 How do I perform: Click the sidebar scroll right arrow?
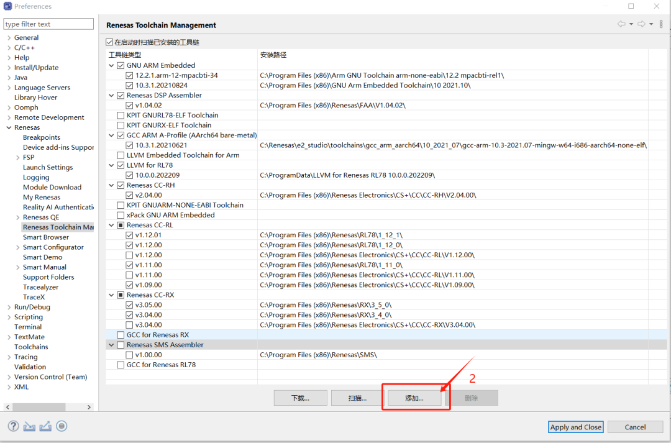[x=89, y=407]
